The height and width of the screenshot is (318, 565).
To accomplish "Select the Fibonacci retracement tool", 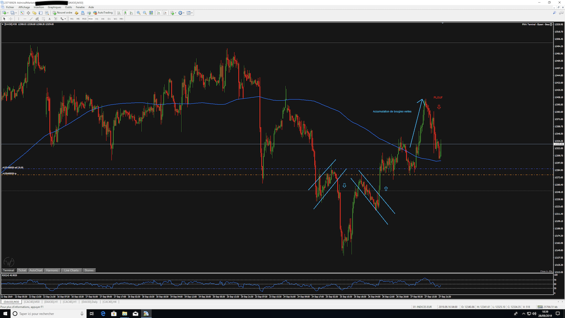I will 43,19.
